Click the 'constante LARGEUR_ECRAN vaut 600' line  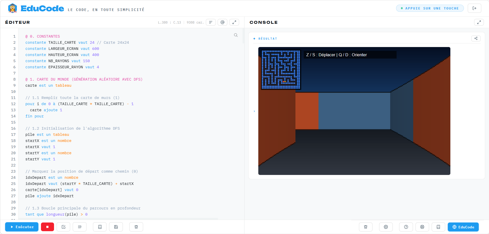(x=62, y=49)
